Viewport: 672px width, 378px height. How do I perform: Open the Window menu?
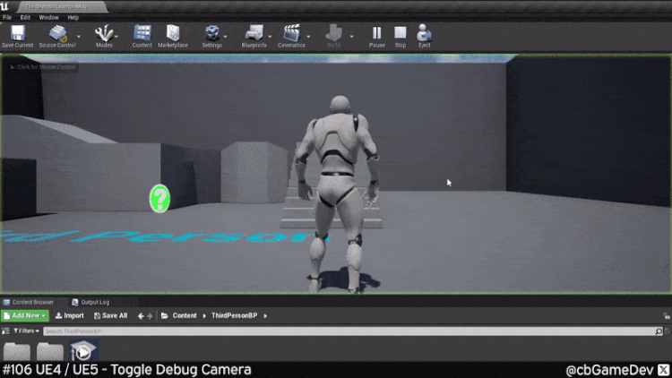49,18
